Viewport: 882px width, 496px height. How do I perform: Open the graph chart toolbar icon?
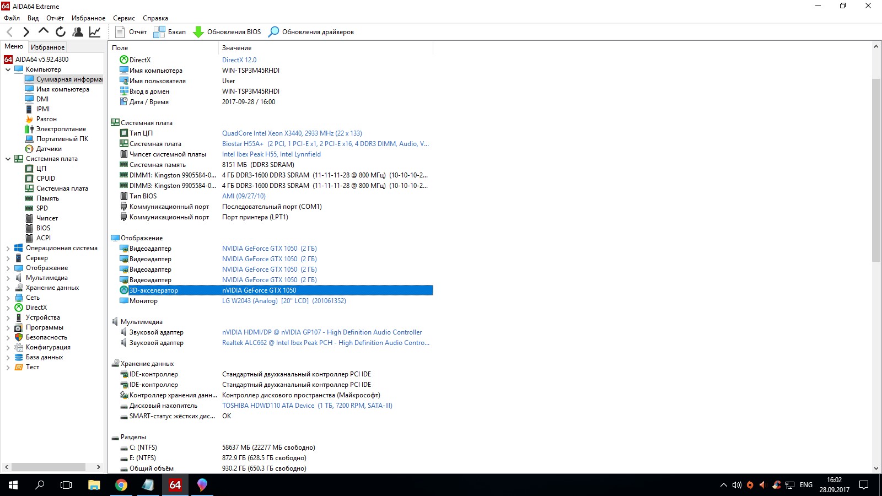(x=95, y=32)
